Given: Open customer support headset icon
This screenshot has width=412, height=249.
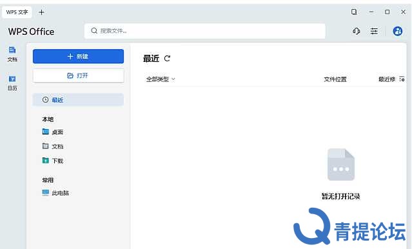Looking at the screenshot, I should click(357, 32).
